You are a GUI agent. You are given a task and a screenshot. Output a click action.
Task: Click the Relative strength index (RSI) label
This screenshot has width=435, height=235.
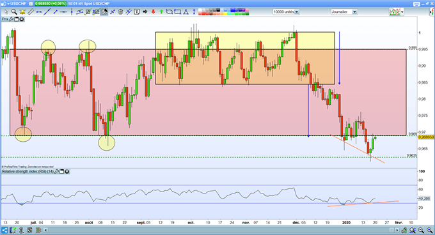click(x=28, y=172)
